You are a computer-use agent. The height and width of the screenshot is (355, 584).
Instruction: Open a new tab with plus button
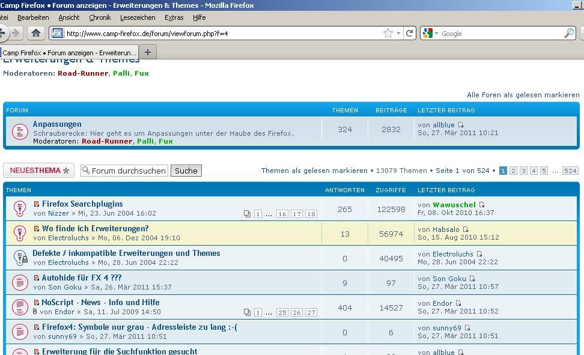coord(148,52)
